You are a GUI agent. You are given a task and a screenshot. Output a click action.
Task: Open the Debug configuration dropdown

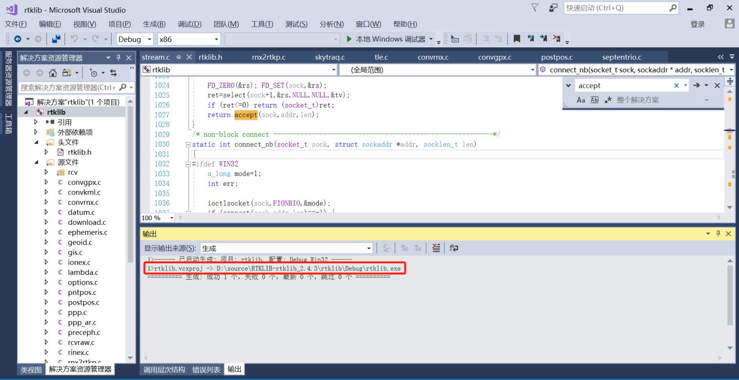click(135, 39)
